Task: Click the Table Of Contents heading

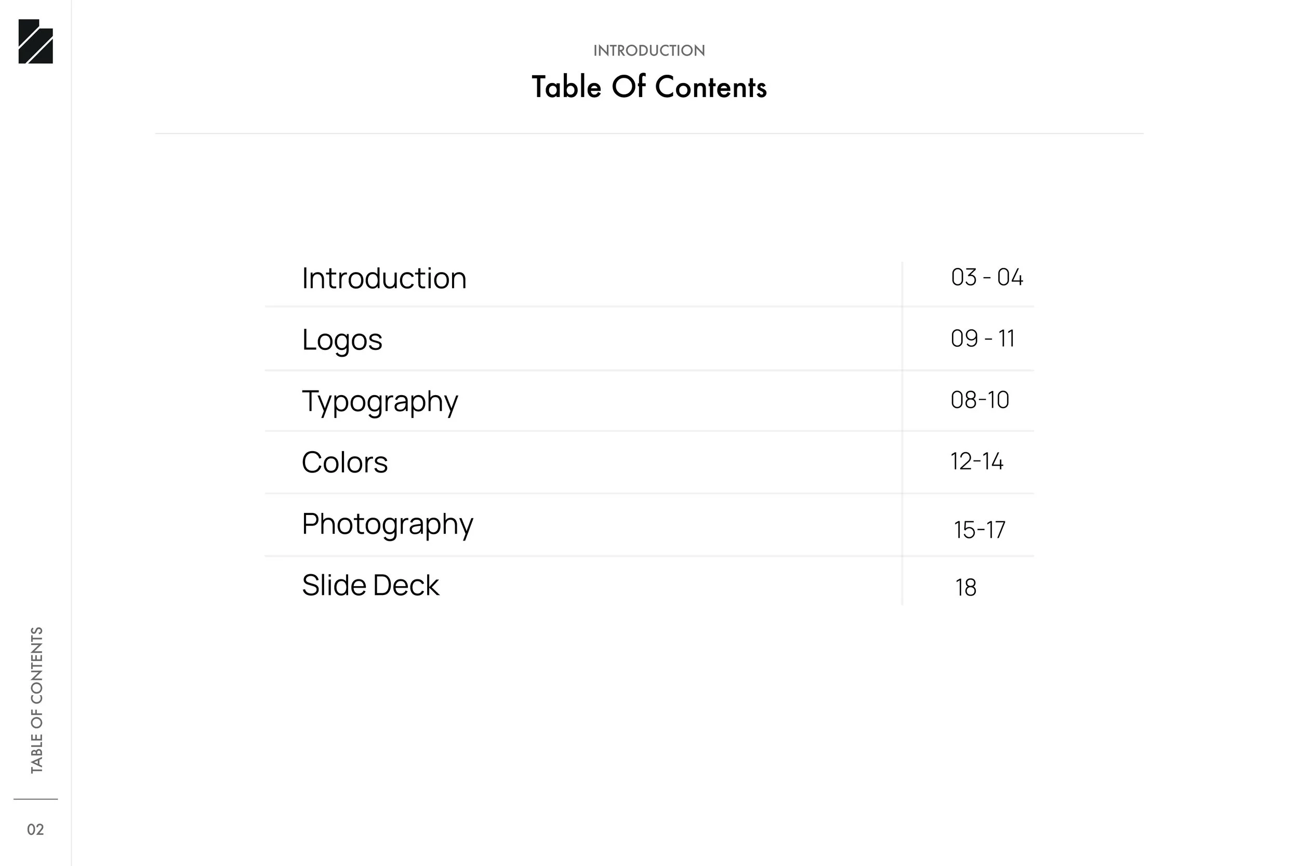Action: click(649, 87)
